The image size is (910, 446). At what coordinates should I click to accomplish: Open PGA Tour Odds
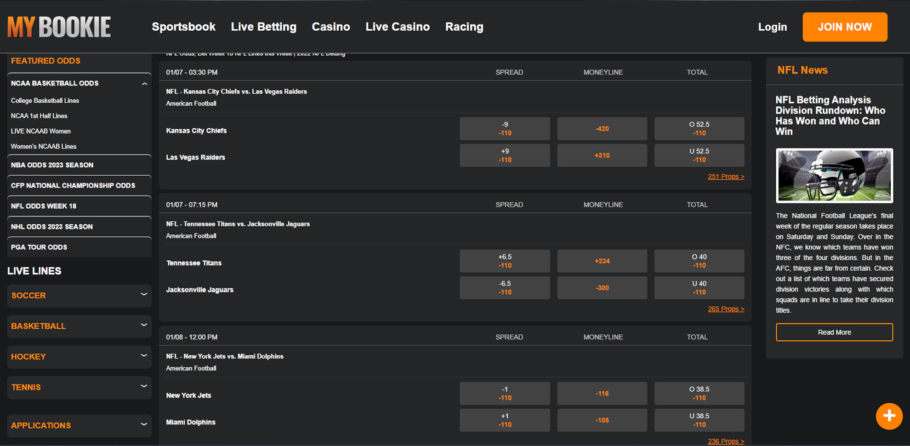(x=79, y=247)
